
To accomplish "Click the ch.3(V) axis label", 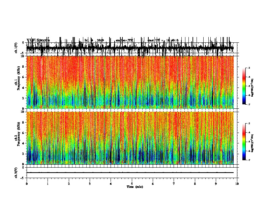I will pyautogui.click(x=16, y=173).
